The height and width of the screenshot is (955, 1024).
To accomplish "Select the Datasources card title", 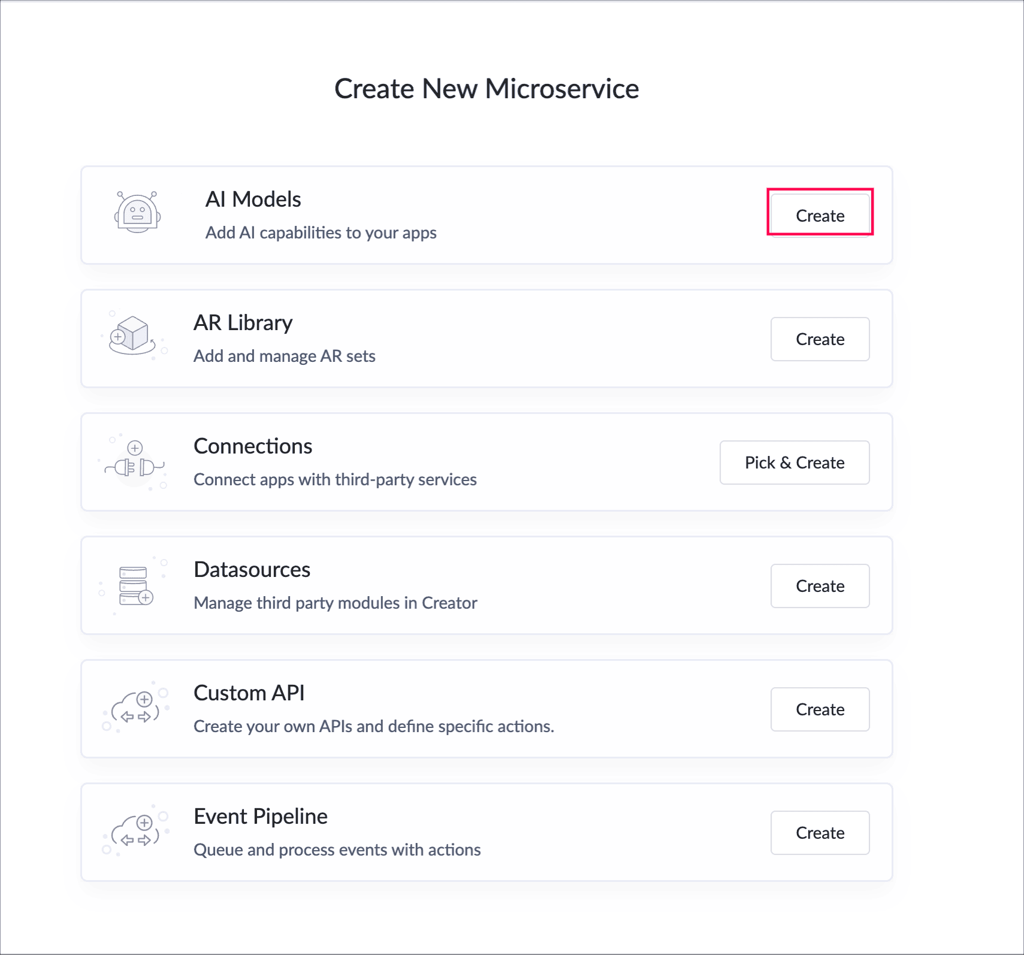I will [252, 569].
